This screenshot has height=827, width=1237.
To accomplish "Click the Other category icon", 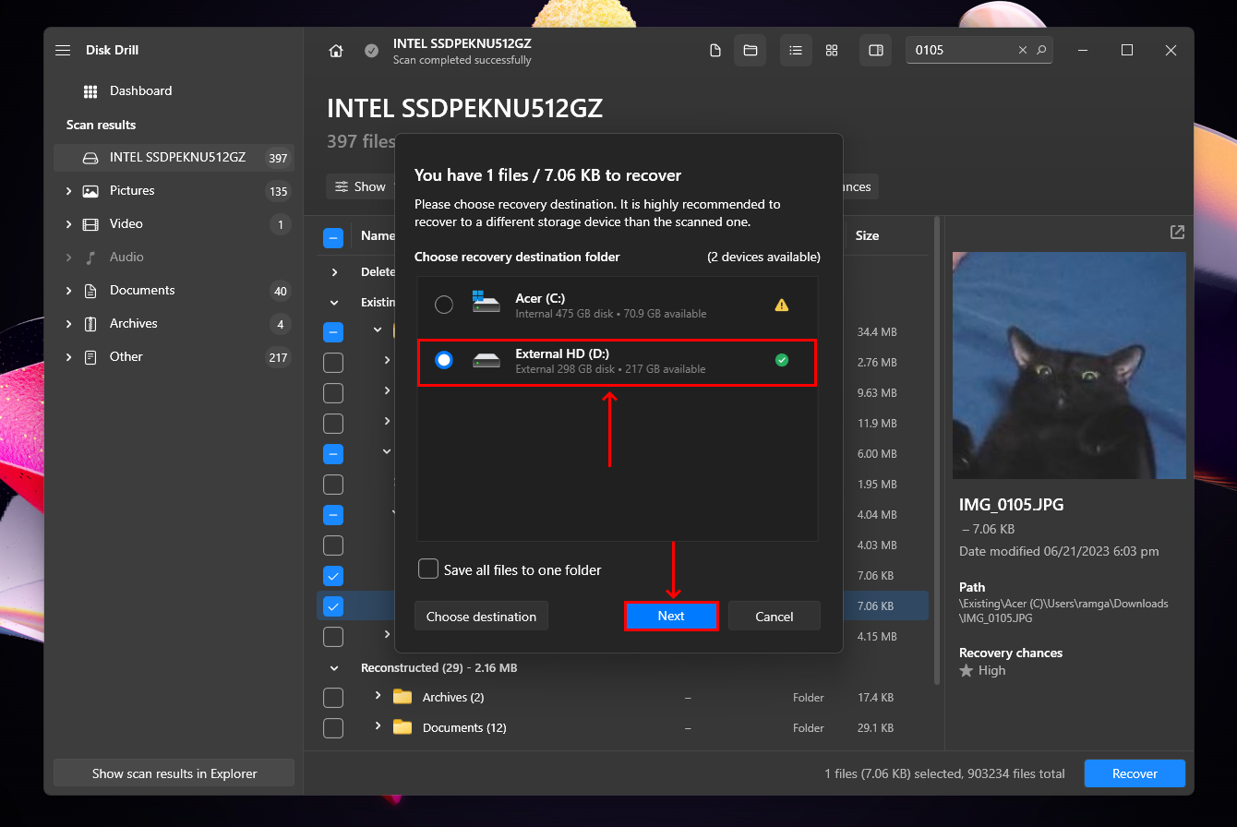I will (x=90, y=357).
